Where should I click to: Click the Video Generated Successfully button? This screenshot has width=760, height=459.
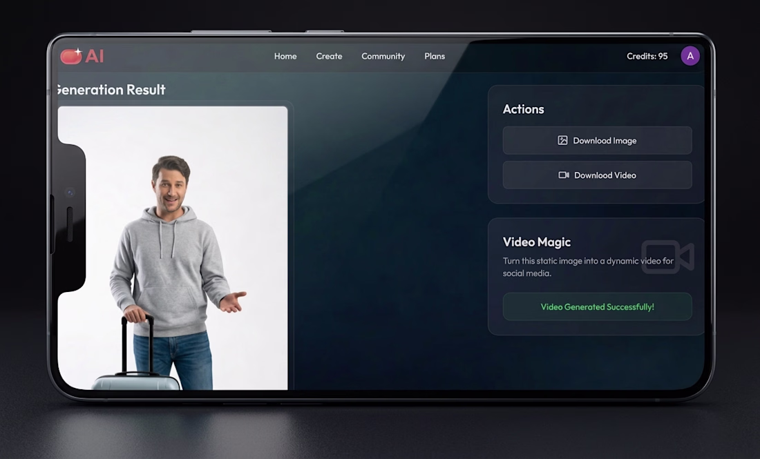(597, 307)
